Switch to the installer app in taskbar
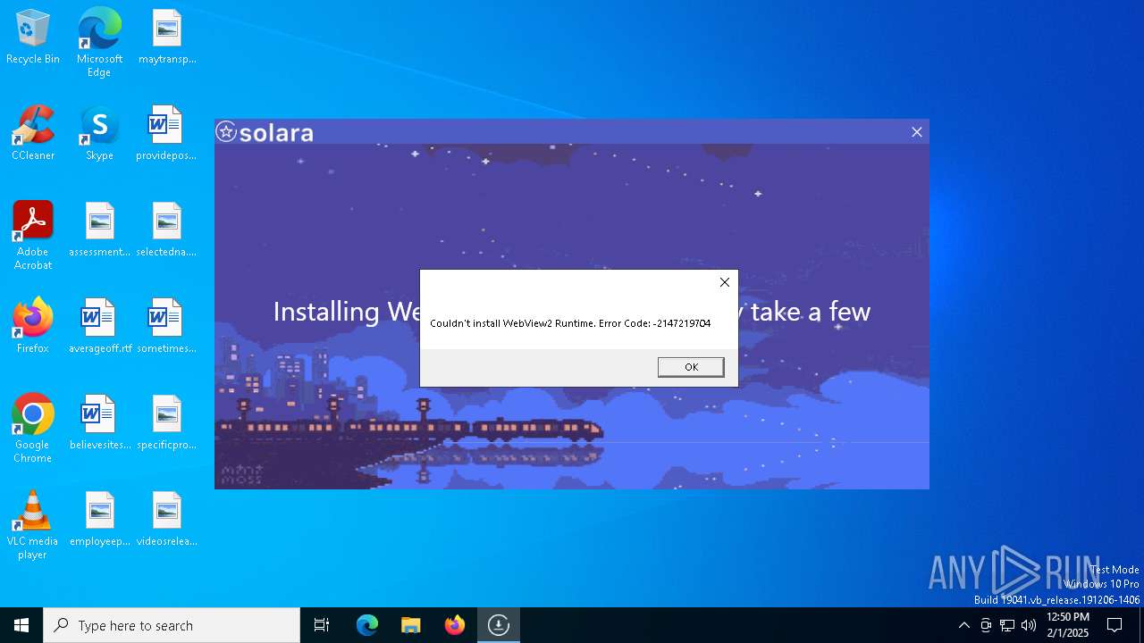This screenshot has width=1144, height=643. [499, 625]
